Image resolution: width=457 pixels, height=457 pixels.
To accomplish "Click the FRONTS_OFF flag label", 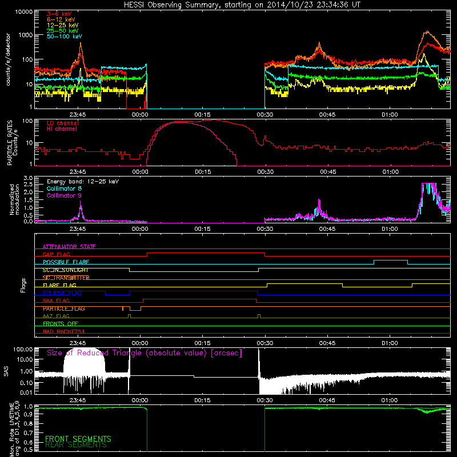I will click(61, 323).
